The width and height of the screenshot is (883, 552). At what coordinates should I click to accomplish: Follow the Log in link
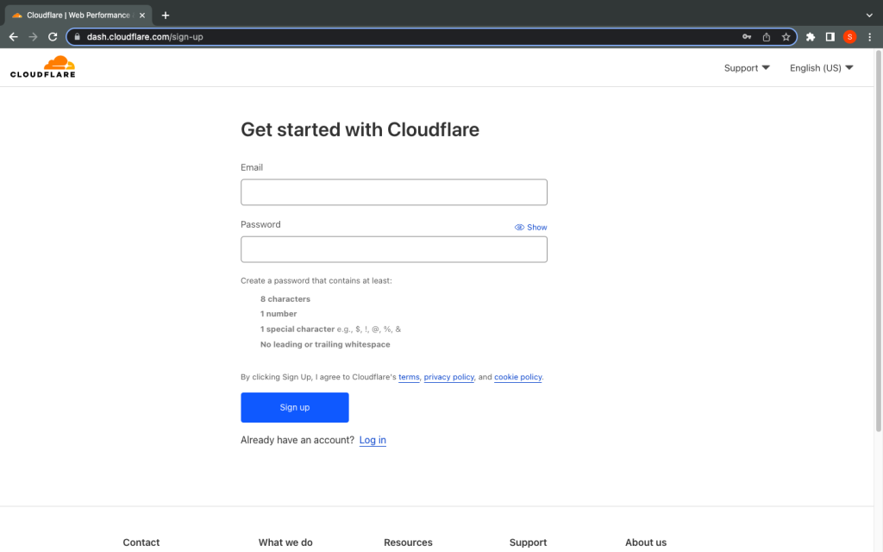coord(373,440)
